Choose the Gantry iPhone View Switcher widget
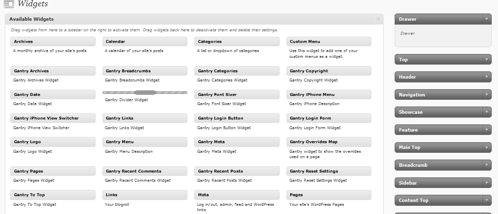This screenshot has width=498, height=214. tap(53, 118)
